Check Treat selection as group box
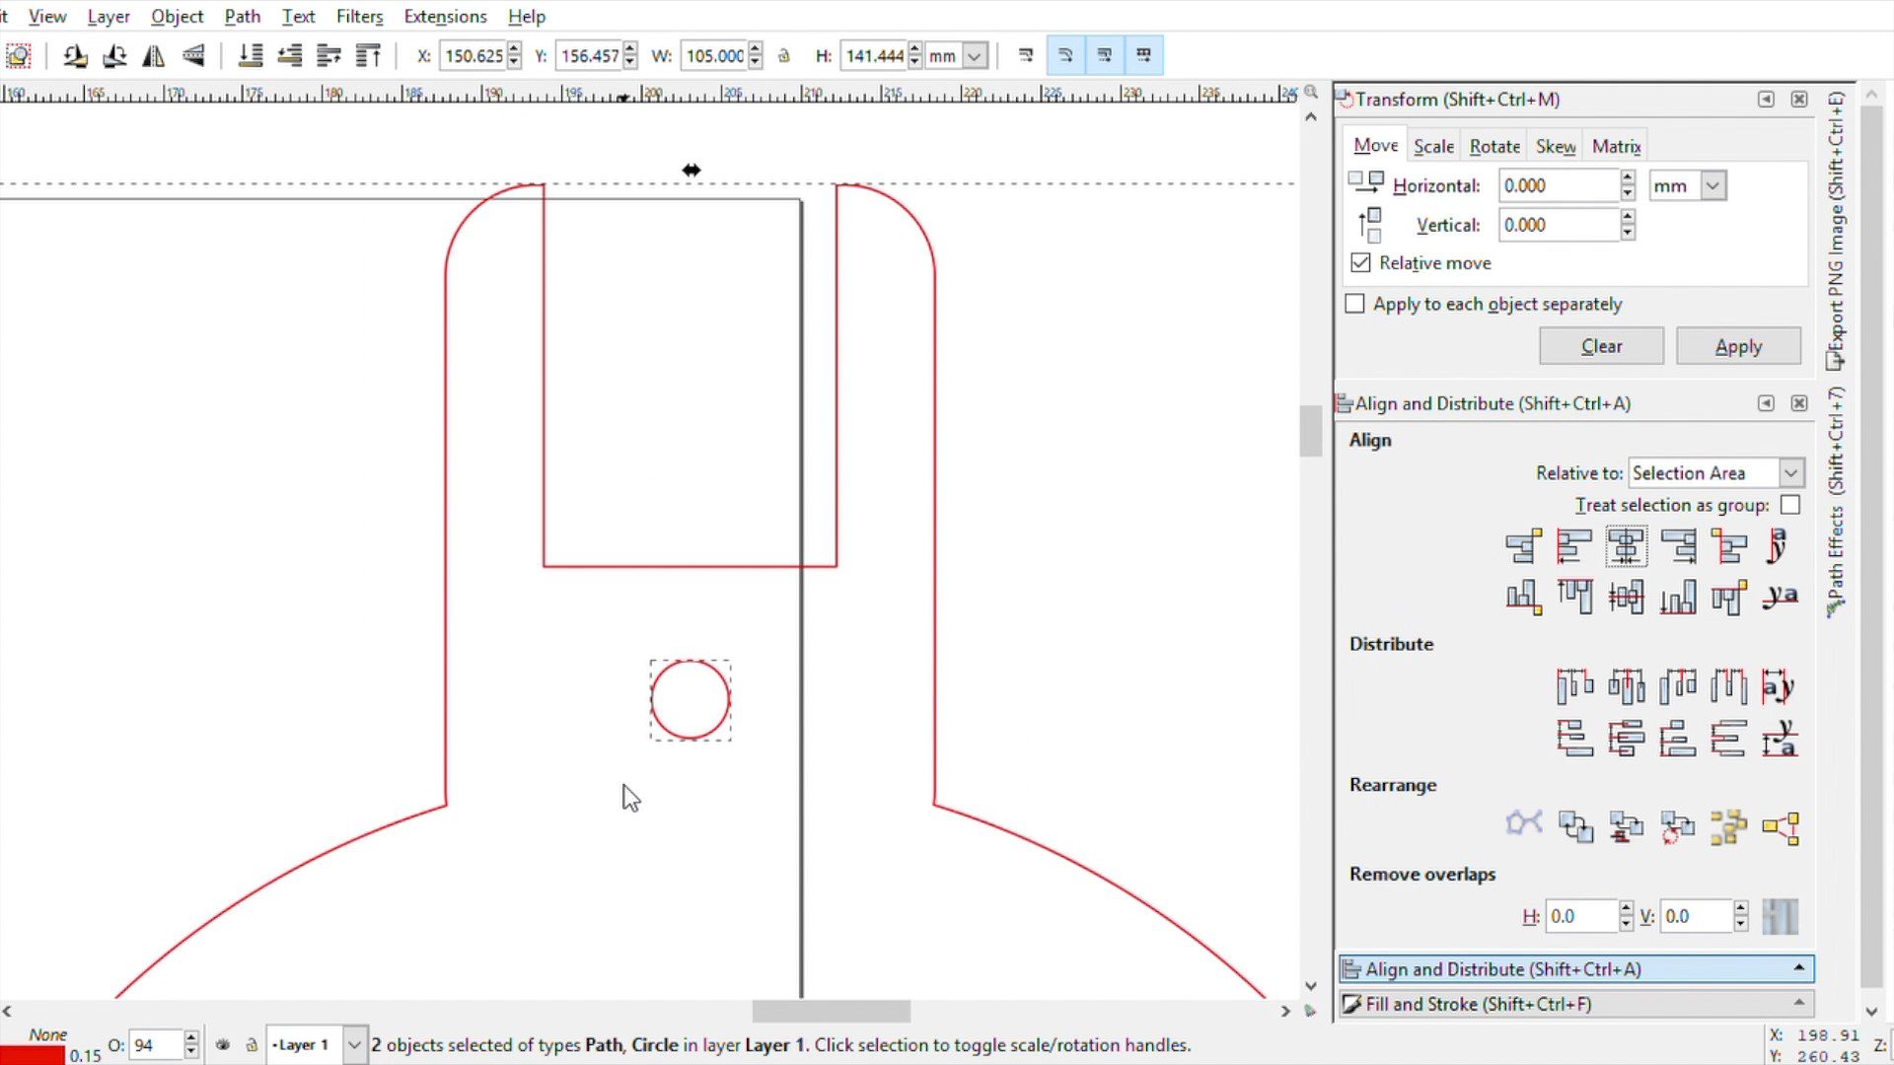This screenshot has height=1065, width=1894. coord(1790,505)
